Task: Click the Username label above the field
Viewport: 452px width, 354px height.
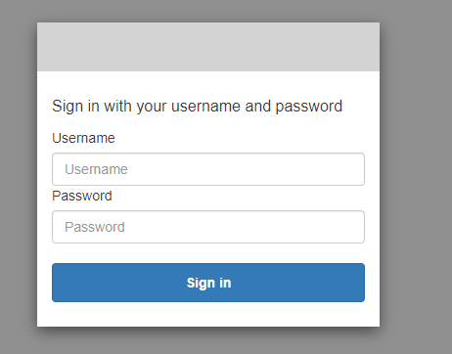Action: click(x=83, y=138)
